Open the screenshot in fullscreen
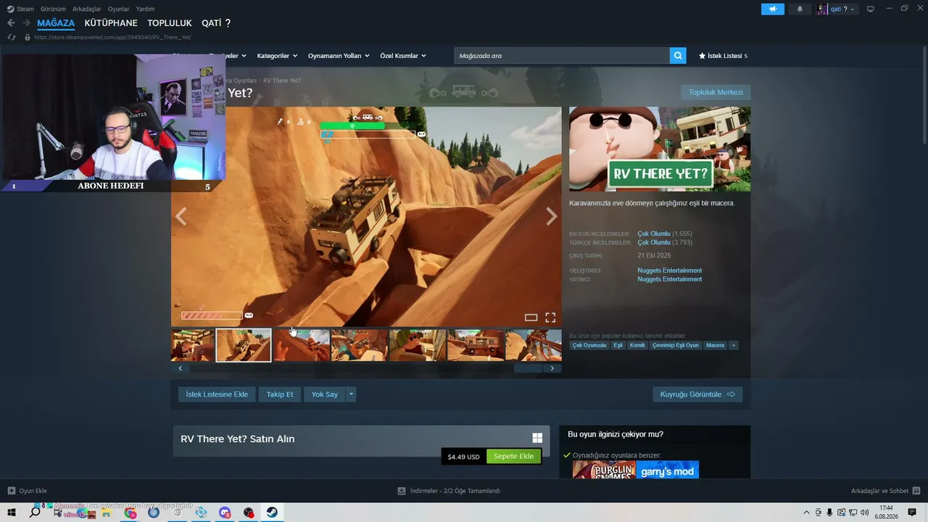 point(550,318)
